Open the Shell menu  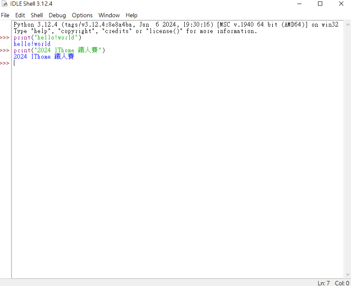(x=37, y=15)
